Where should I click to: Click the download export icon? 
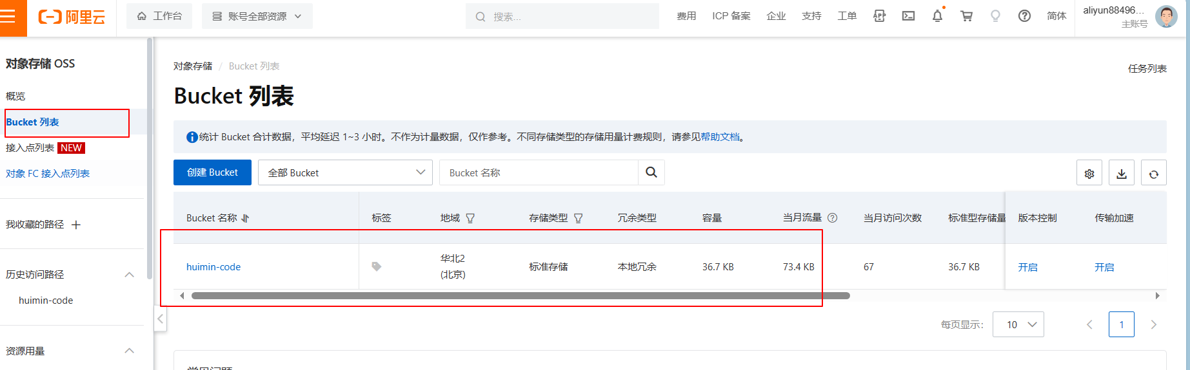(x=1122, y=173)
